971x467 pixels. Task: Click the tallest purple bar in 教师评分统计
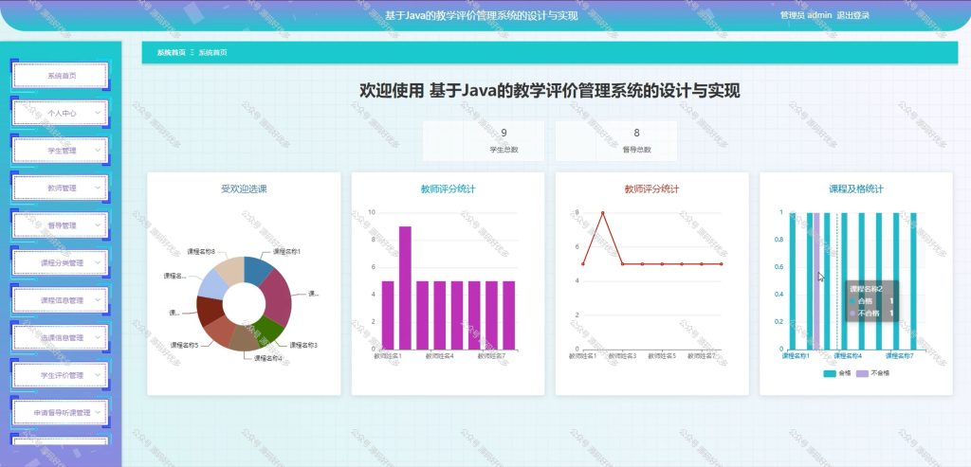point(405,288)
